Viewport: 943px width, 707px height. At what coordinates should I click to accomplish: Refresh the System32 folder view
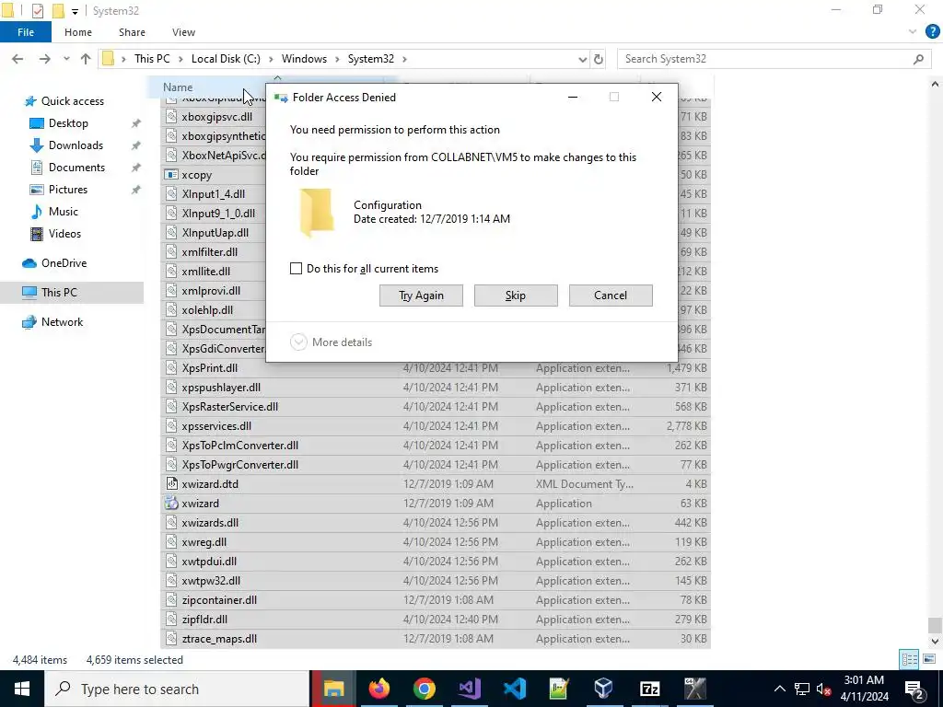coord(599,60)
